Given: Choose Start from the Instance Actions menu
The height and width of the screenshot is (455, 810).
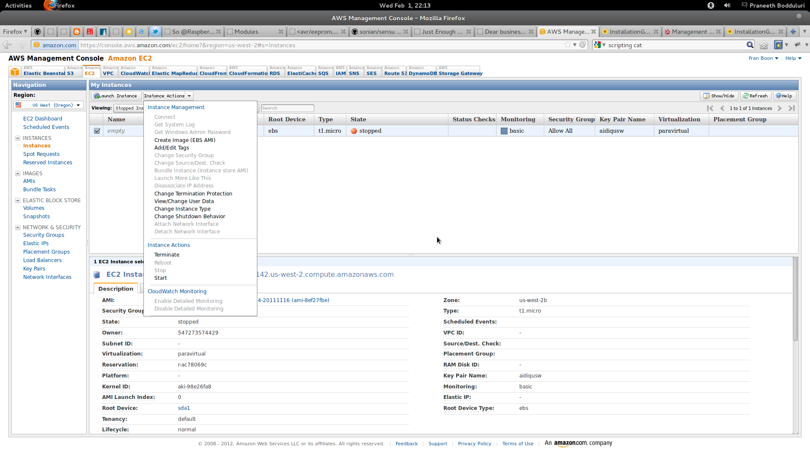Looking at the screenshot, I should 160,278.
